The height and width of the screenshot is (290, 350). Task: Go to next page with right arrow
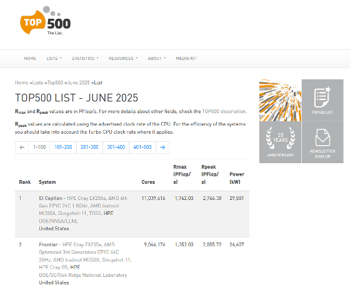pyautogui.click(x=162, y=147)
